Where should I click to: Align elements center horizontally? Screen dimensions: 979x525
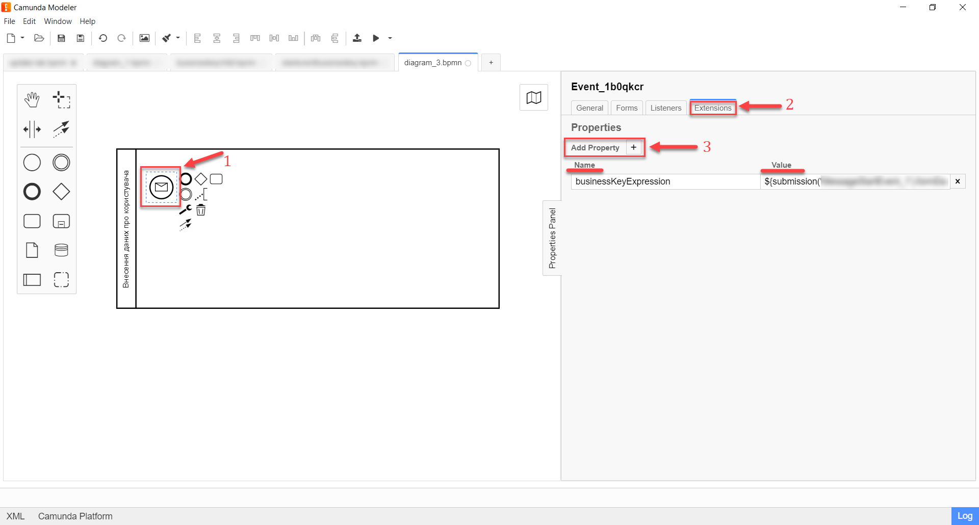(x=217, y=38)
